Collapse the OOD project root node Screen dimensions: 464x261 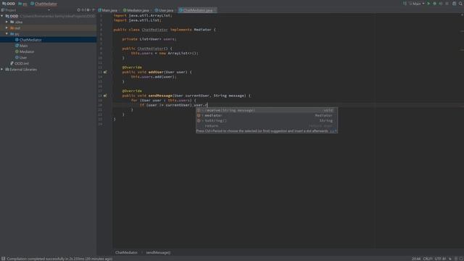(2, 16)
